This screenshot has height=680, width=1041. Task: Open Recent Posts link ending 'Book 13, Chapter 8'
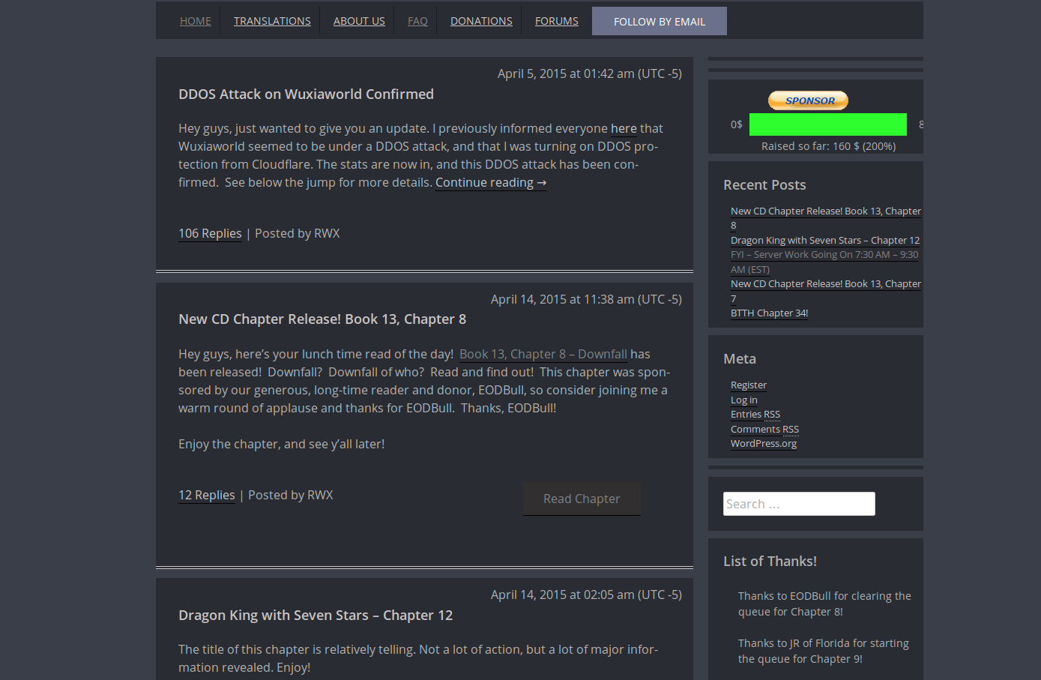pos(826,218)
